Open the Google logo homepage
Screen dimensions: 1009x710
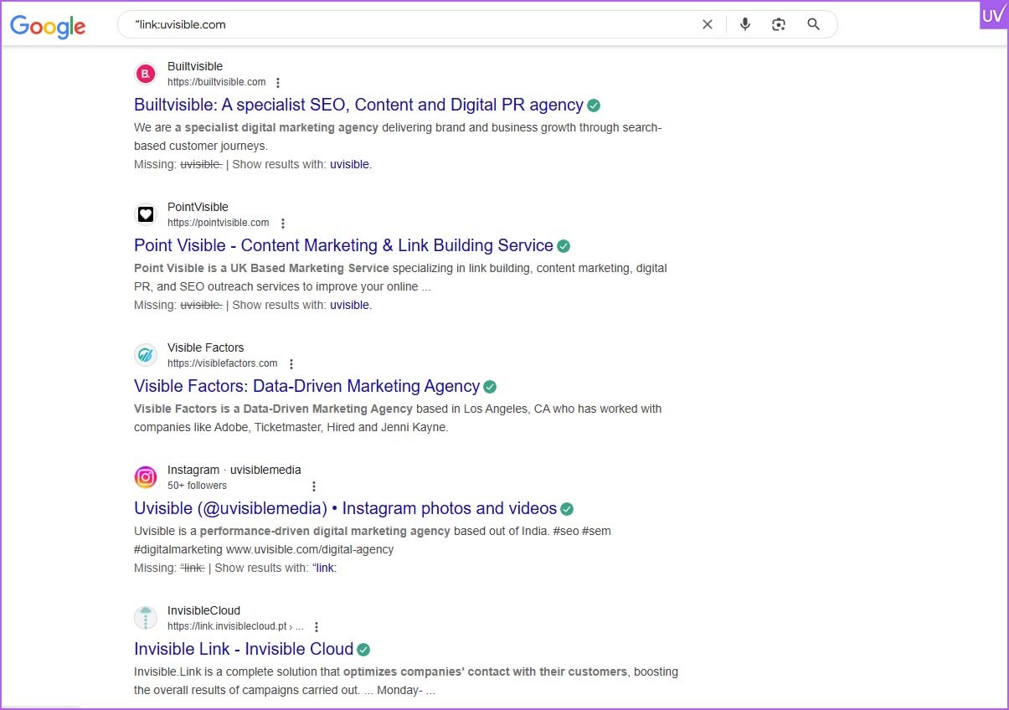48,26
